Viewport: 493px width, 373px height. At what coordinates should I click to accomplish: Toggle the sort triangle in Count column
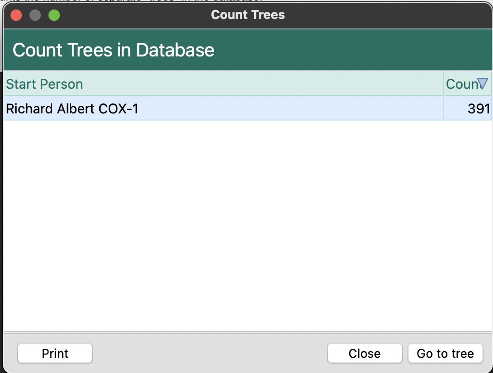tap(483, 84)
